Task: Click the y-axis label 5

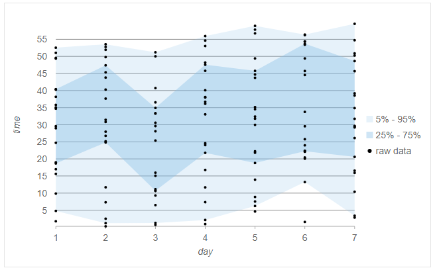Action: [x=44, y=210]
